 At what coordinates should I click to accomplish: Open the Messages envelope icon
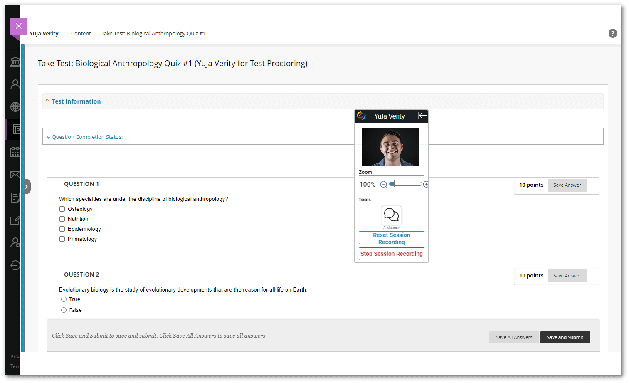[15, 175]
